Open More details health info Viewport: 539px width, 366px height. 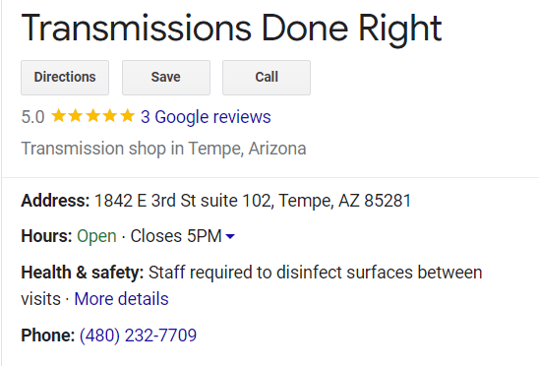[x=121, y=298]
